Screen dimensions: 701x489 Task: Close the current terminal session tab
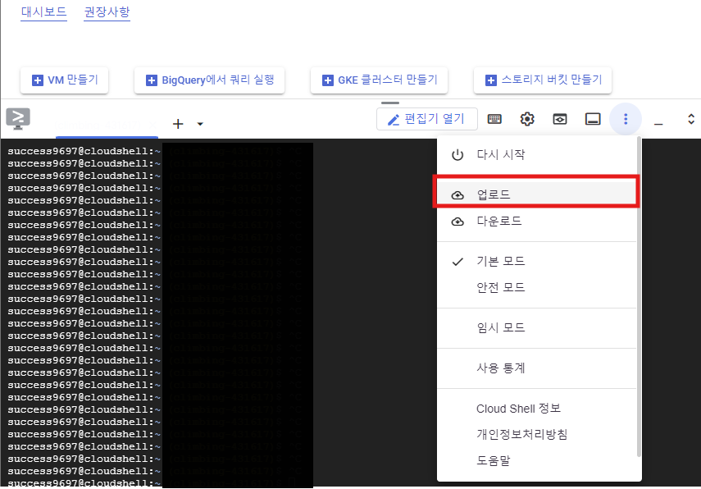152,125
